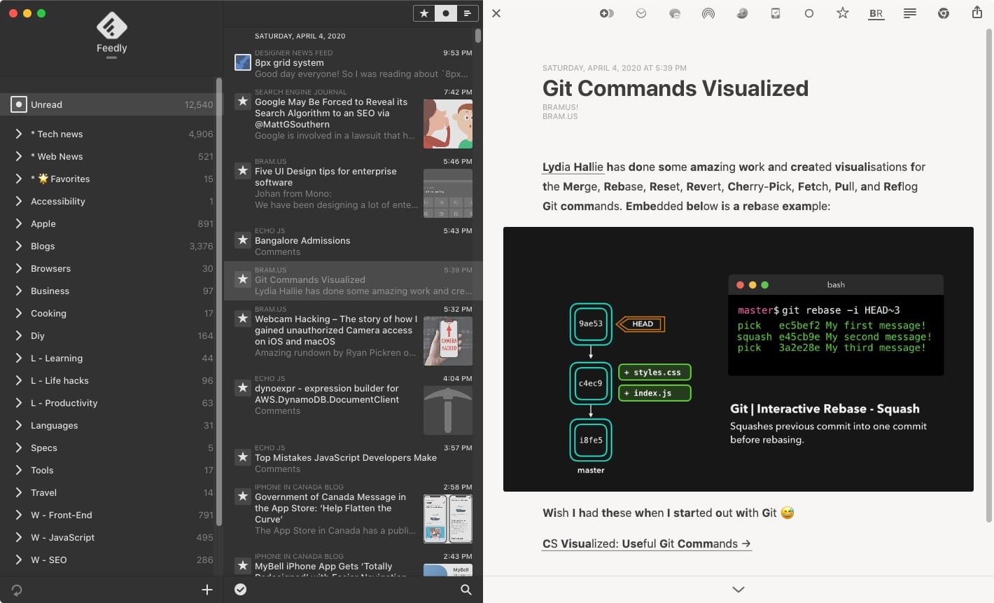
Task: Switch to reader text view icon
Action: coord(910,13)
